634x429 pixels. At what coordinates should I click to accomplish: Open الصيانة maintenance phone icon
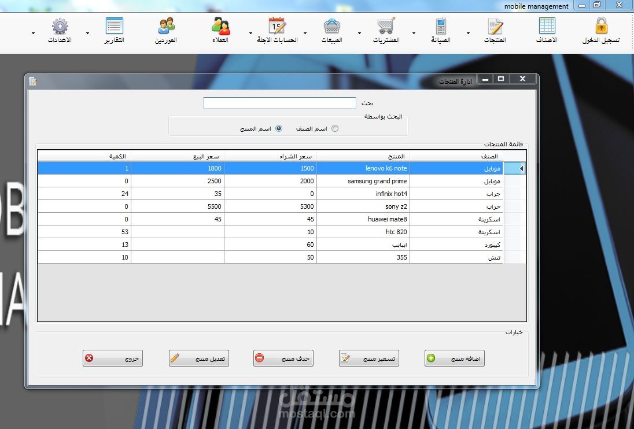[x=441, y=26]
